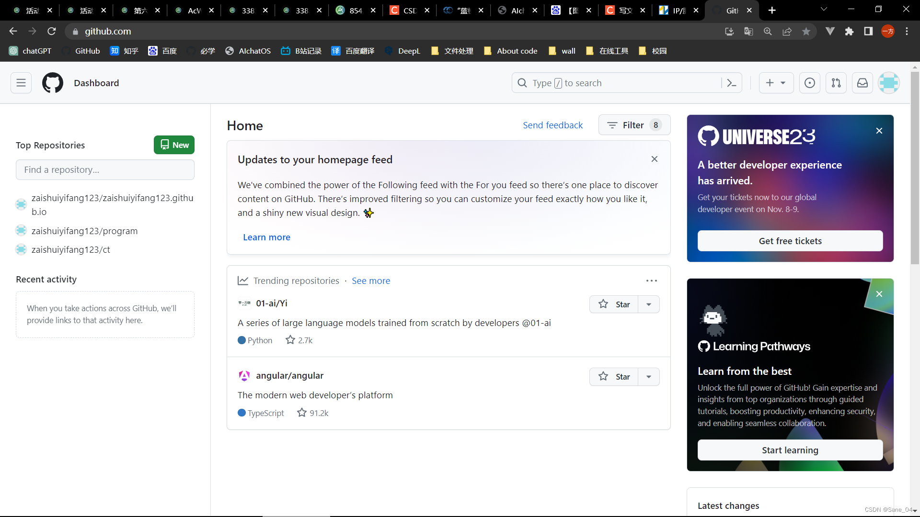Open the hamburger navigation menu
The width and height of the screenshot is (920, 517).
(x=21, y=83)
